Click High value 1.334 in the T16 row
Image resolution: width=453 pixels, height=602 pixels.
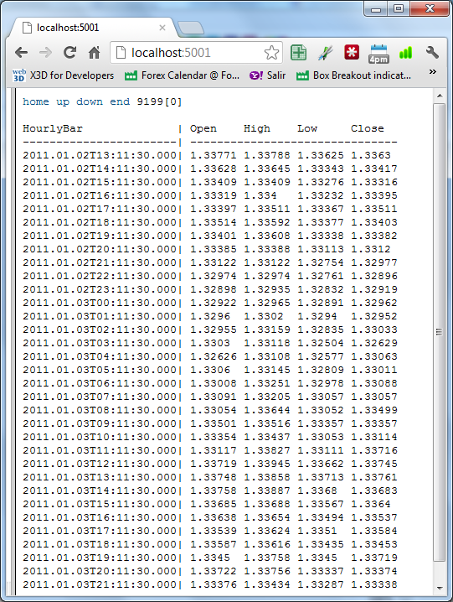pyautogui.click(x=260, y=195)
